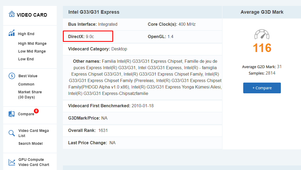The image size is (301, 170).
Task: Click the bar chart icon next to High End
Action: coord(12,33)
